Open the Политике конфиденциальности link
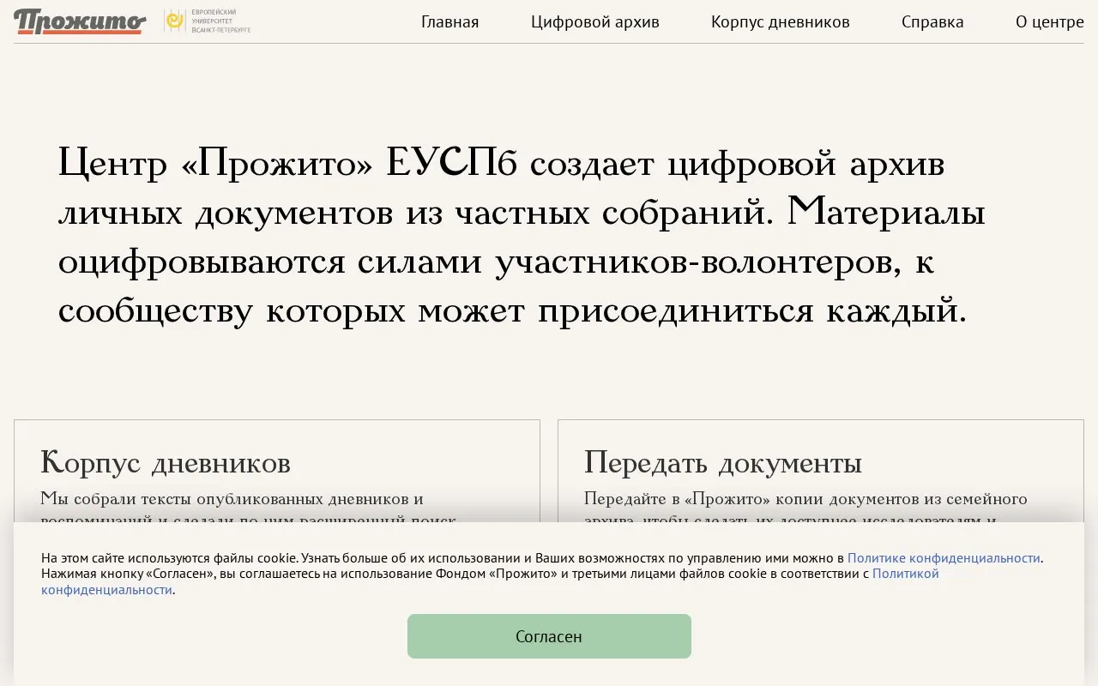 (944, 558)
